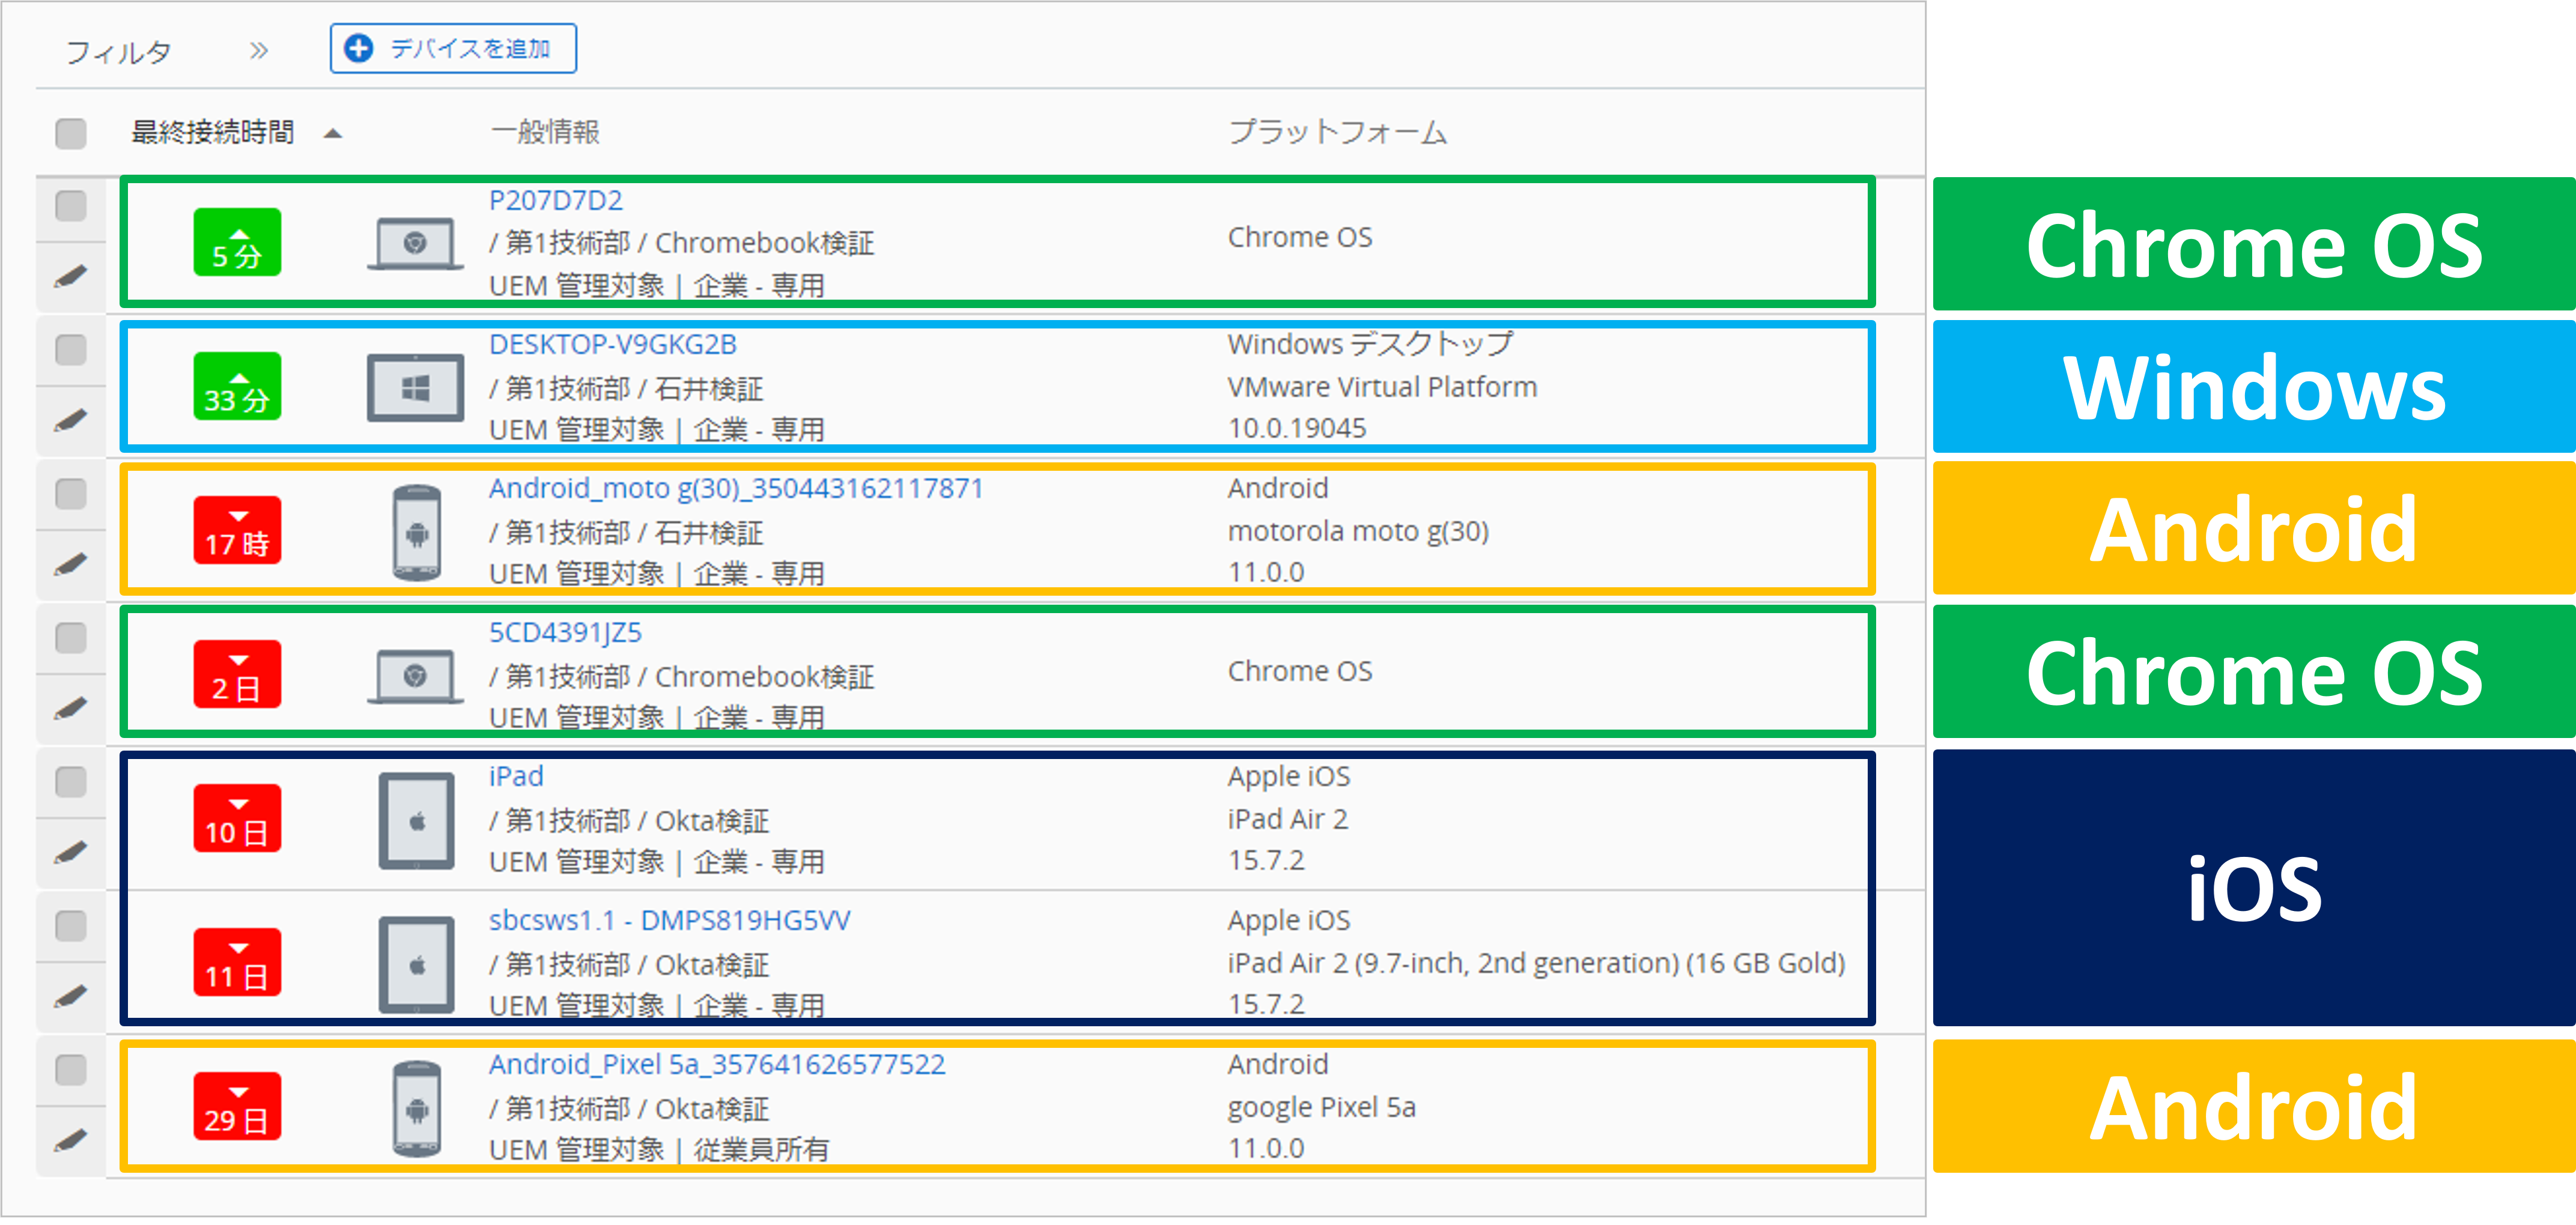Click the tablet icon for sbcsws1.1 - DMPS819HG5VV
The height and width of the screenshot is (1225, 2576).
click(x=416, y=962)
